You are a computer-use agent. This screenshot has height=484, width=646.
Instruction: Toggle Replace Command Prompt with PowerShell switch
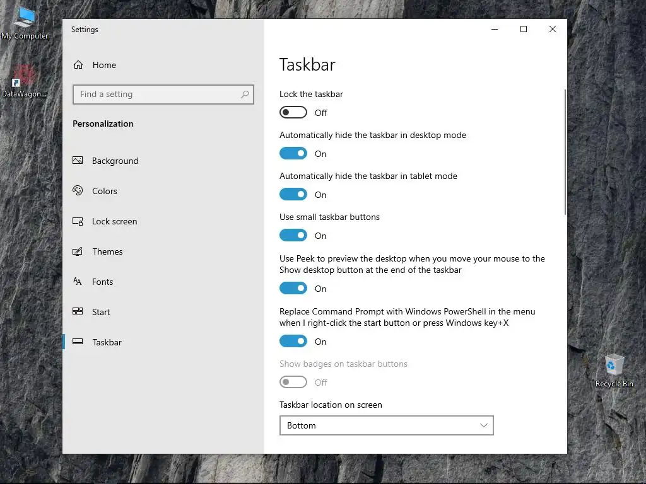click(293, 341)
